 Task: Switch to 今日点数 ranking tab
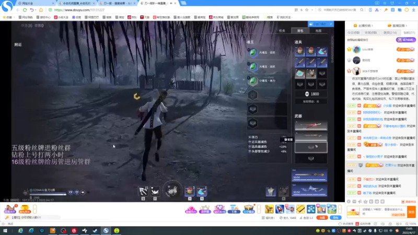[x=354, y=32]
